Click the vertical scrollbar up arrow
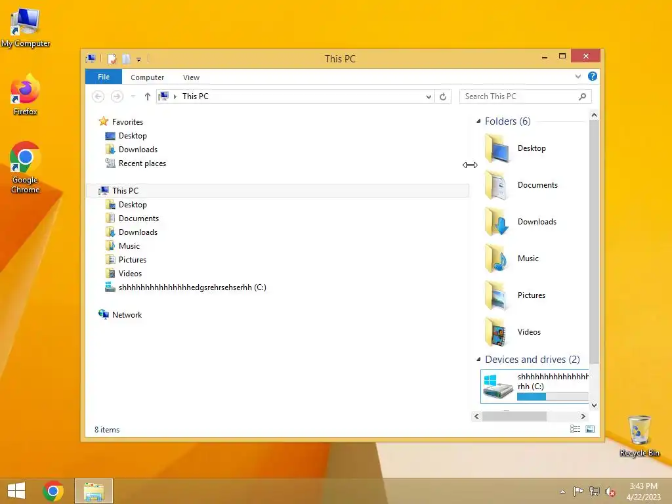 coord(594,115)
